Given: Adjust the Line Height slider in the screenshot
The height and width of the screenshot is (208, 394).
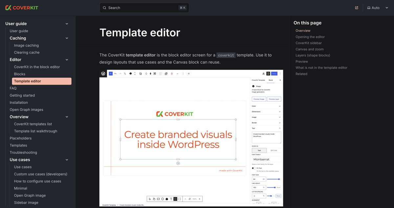Looking at the screenshot, I should (271, 187).
